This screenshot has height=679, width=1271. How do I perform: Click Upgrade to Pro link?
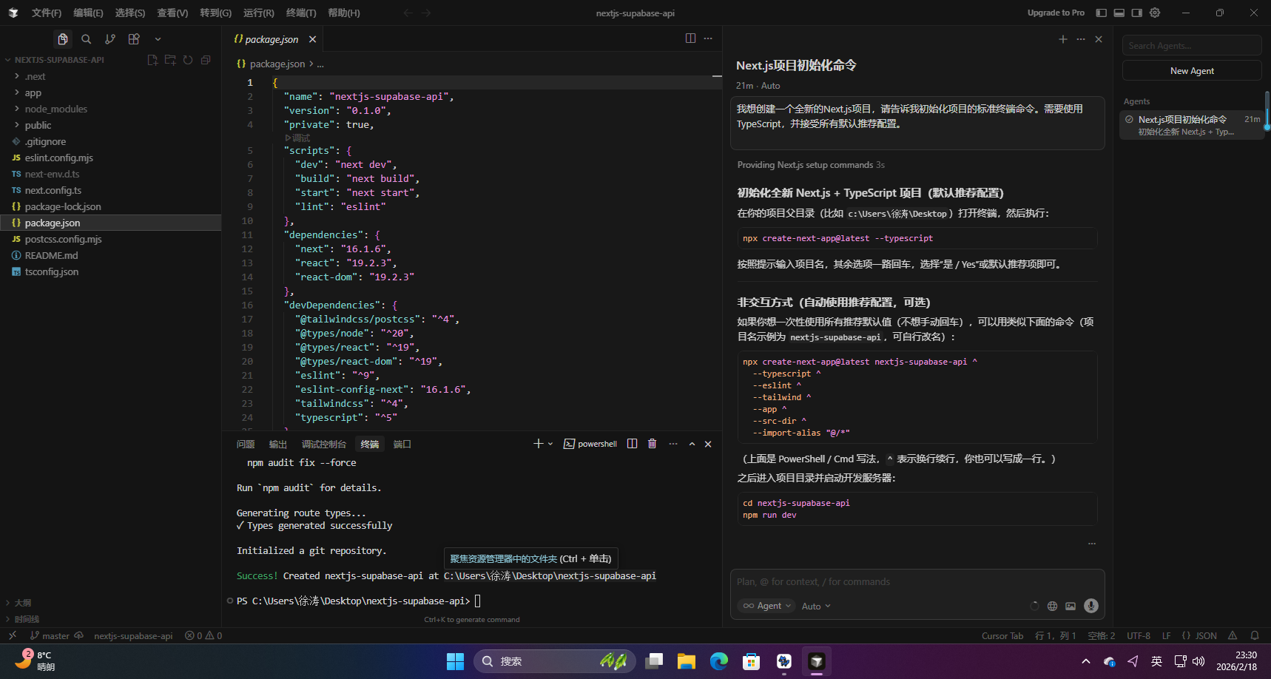click(x=1056, y=13)
